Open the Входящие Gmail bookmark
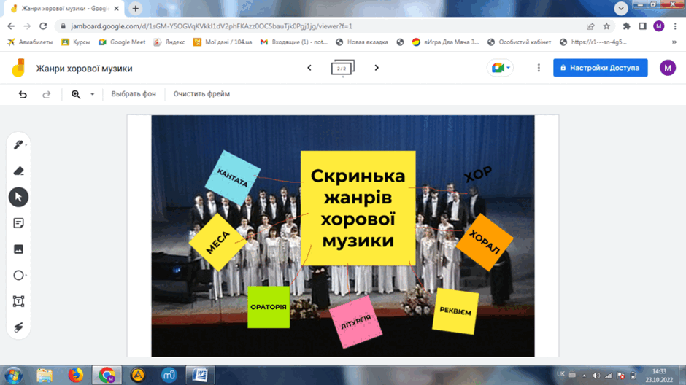This screenshot has width=686, height=385. [x=294, y=42]
